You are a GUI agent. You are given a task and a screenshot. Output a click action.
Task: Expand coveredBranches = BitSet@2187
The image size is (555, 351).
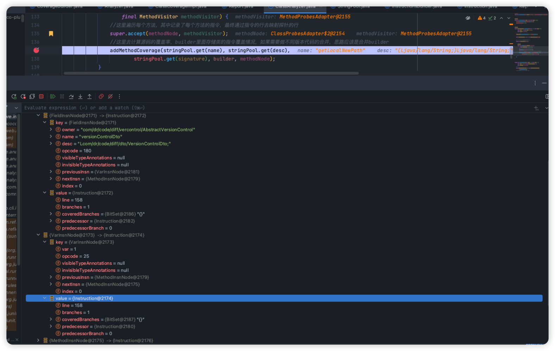pyautogui.click(x=51, y=319)
